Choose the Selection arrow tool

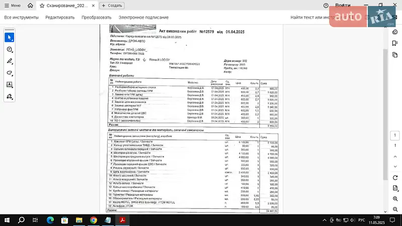tap(10, 37)
